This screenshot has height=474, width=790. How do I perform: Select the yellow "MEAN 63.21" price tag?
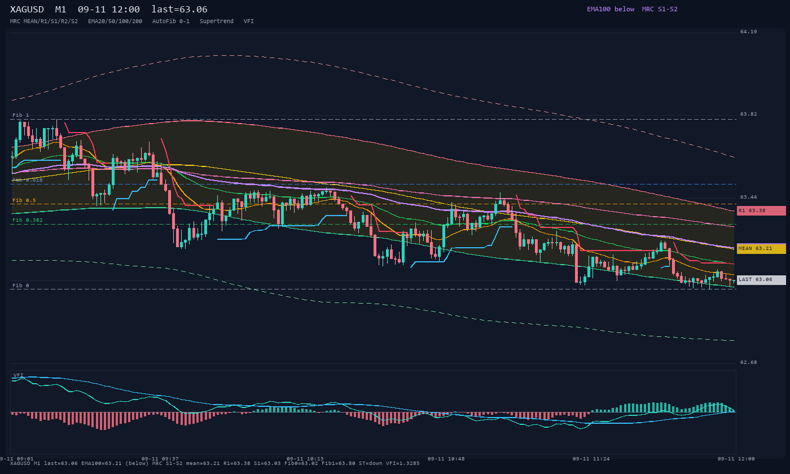coord(761,249)
